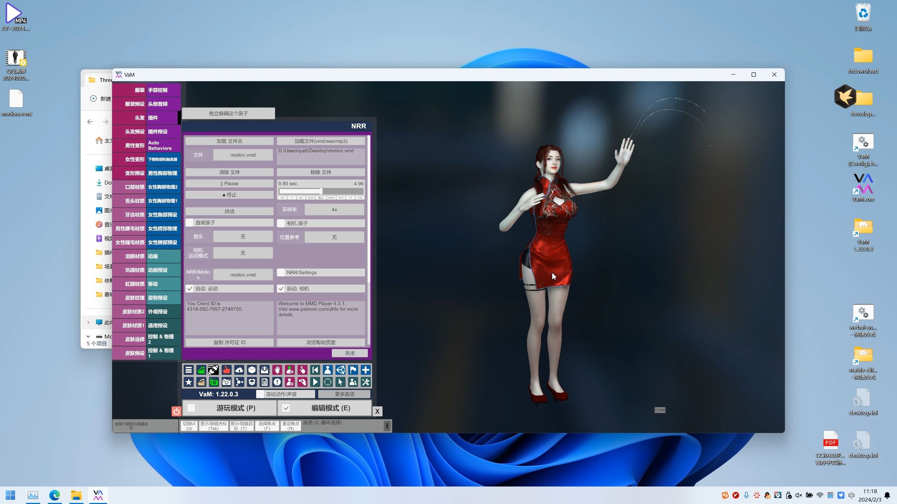
Task: Open the 文件 motion.vmd dropdown
Action: [243, 155]
